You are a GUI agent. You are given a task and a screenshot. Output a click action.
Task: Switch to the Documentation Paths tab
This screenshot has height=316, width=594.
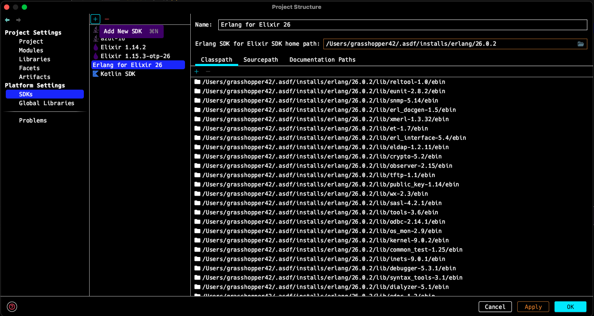click(323, 59)
